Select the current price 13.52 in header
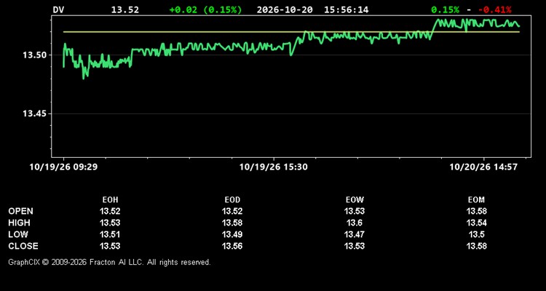The image size is (546, 291). pyautogui.click(x=125, y=9)
